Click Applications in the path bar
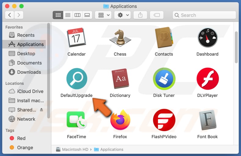 (x=109, y=149)
